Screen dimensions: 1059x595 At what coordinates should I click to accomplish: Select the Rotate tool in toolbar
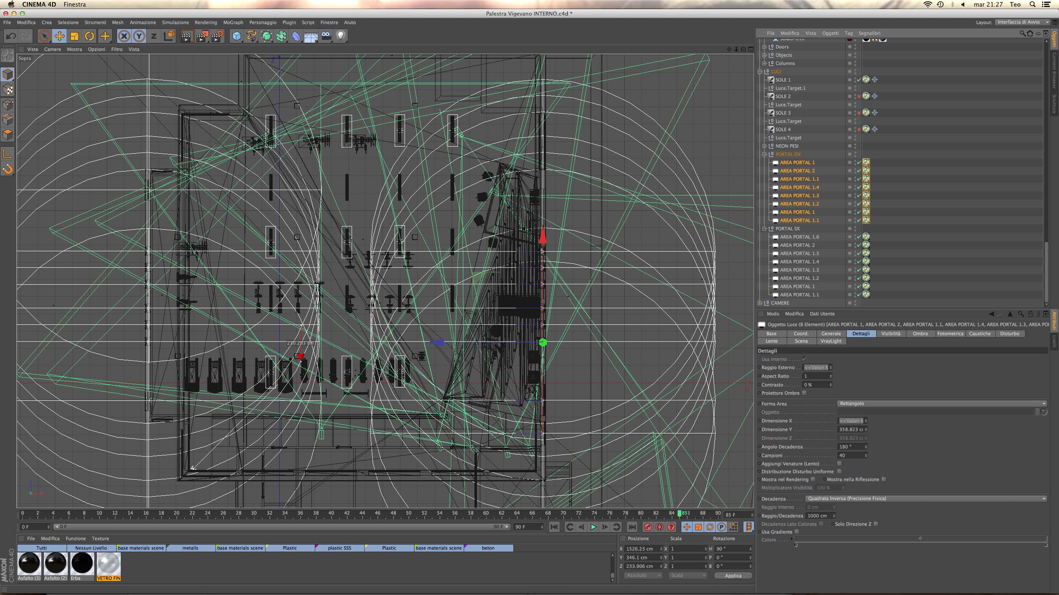[x=89, y=36]
